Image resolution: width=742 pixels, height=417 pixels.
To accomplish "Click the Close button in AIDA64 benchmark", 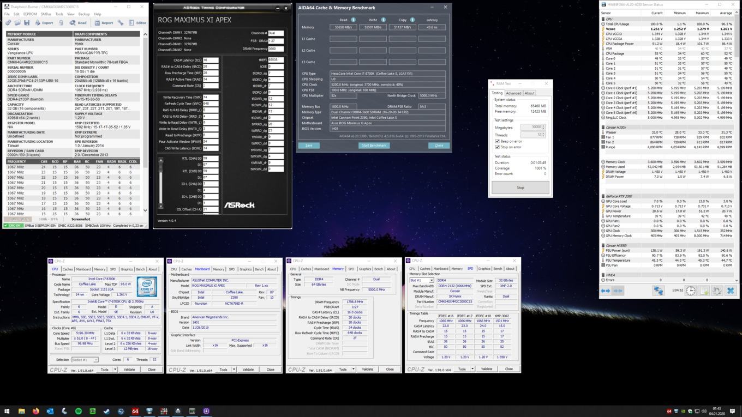I will coord(439,146).
